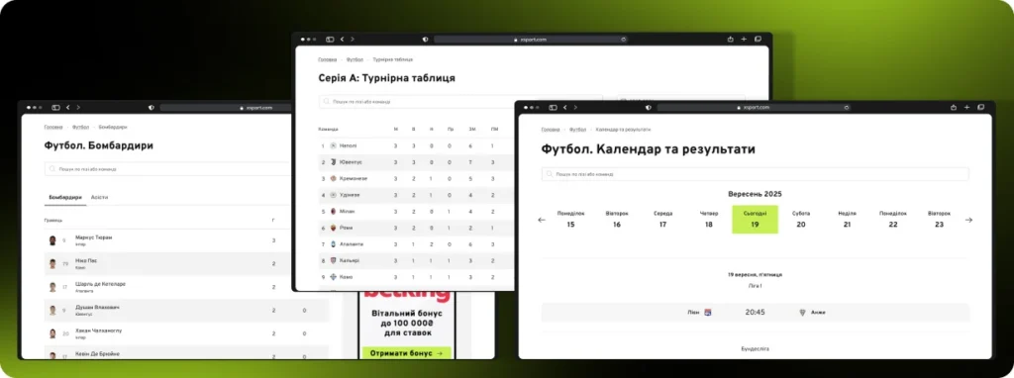Select Сьогодні 19 highlighted day
This screenshot has width=1014, height=378.
pos(755,219)
